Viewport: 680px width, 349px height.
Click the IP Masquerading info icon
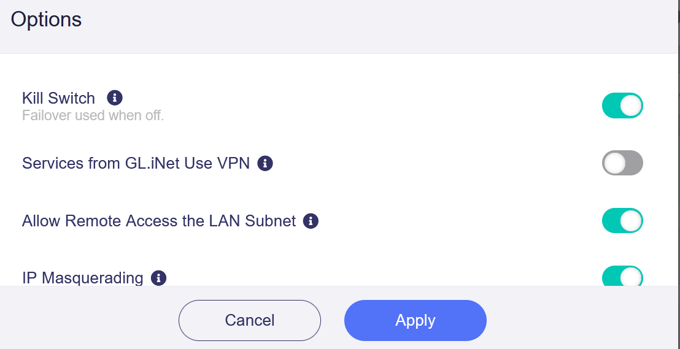tap(159, 278)
